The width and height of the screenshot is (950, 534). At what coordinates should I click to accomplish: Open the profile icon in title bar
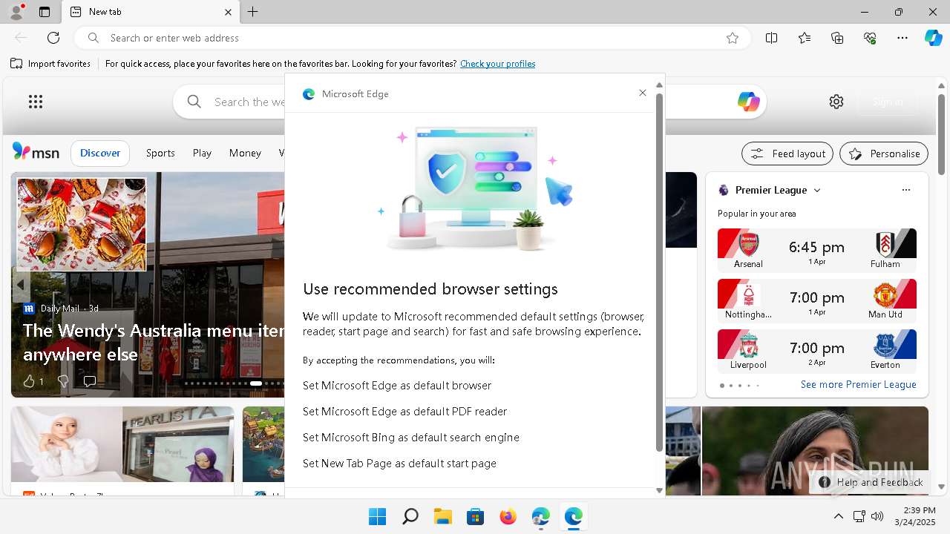(16, 12)
